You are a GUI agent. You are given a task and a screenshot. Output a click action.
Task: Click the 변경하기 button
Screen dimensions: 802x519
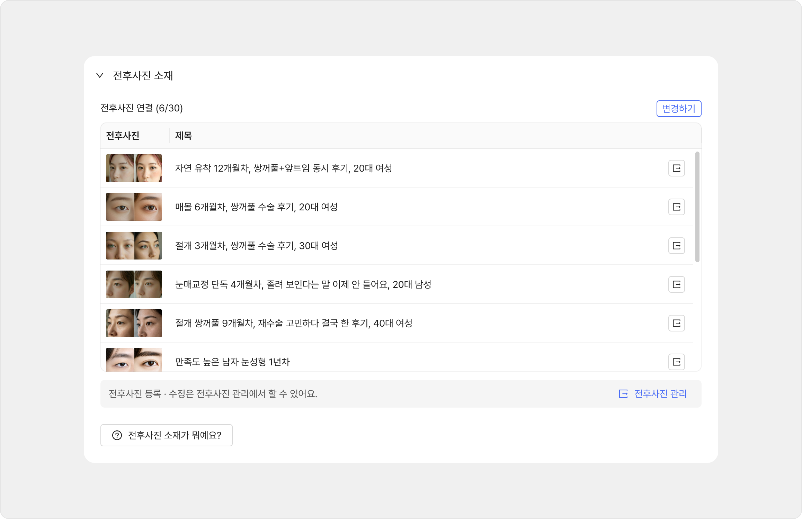pos(679,109)
